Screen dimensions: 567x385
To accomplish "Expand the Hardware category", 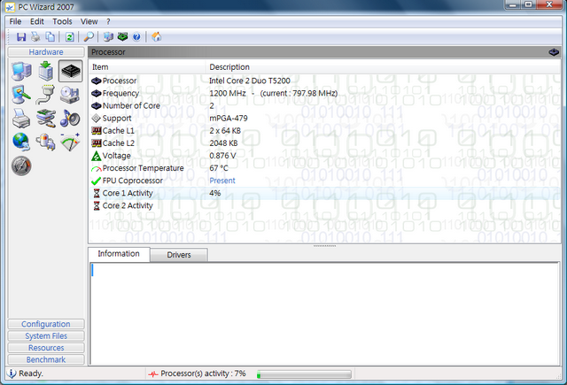I will tap(46, 52).
